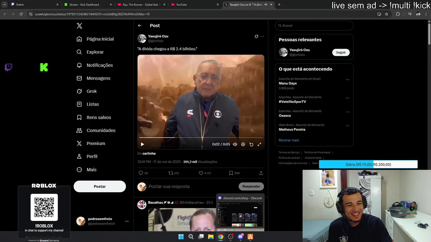Screen dimensions: 431x242
Task: Repost the post with 212 reposts
Action: click(173, 173)
